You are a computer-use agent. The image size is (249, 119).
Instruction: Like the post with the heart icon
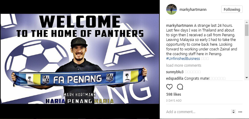(169, 87)
